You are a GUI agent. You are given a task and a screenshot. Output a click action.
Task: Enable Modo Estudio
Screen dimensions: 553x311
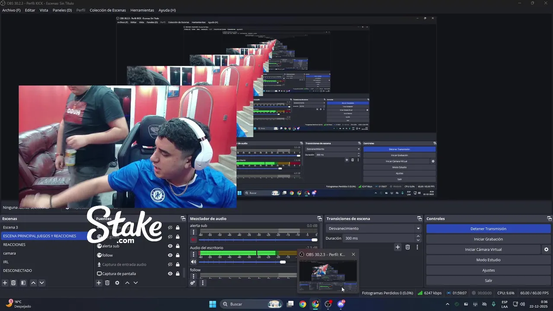click(x=488, y=260)
